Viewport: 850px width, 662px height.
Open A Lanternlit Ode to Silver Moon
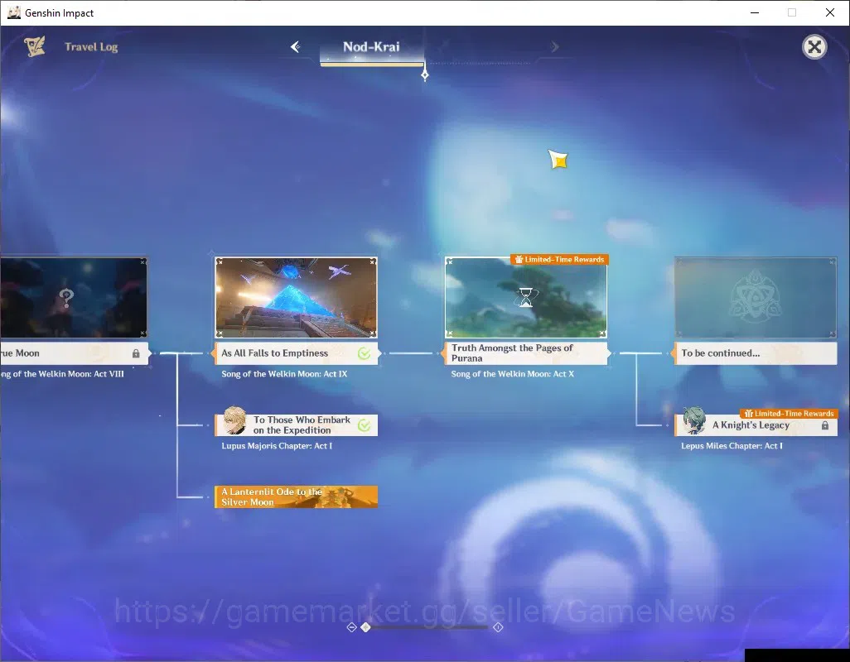(296, 496)
